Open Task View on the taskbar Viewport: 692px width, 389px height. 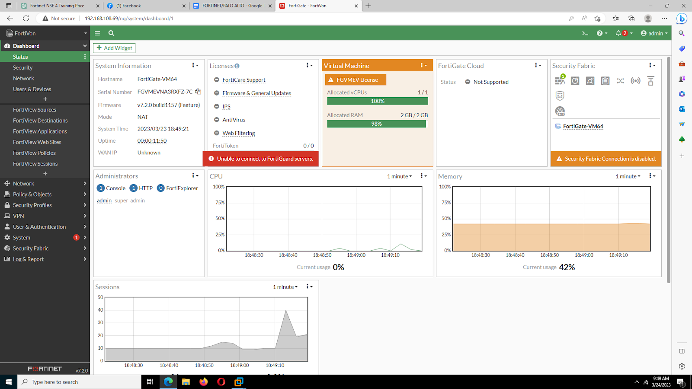coord(150,382)
